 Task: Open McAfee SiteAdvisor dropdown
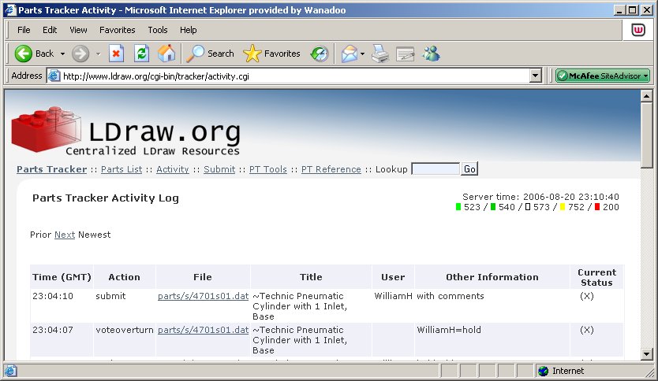pos(603,76)
